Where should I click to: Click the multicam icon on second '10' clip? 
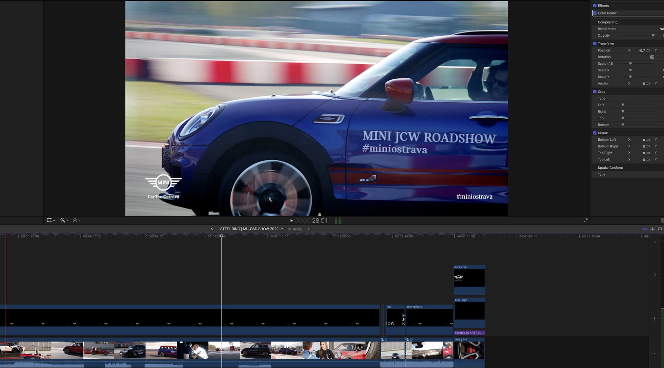[x=407, y=340]
